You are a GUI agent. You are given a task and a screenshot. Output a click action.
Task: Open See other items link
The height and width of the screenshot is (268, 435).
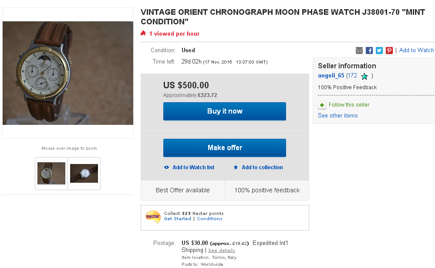click(x=338, y=116)
